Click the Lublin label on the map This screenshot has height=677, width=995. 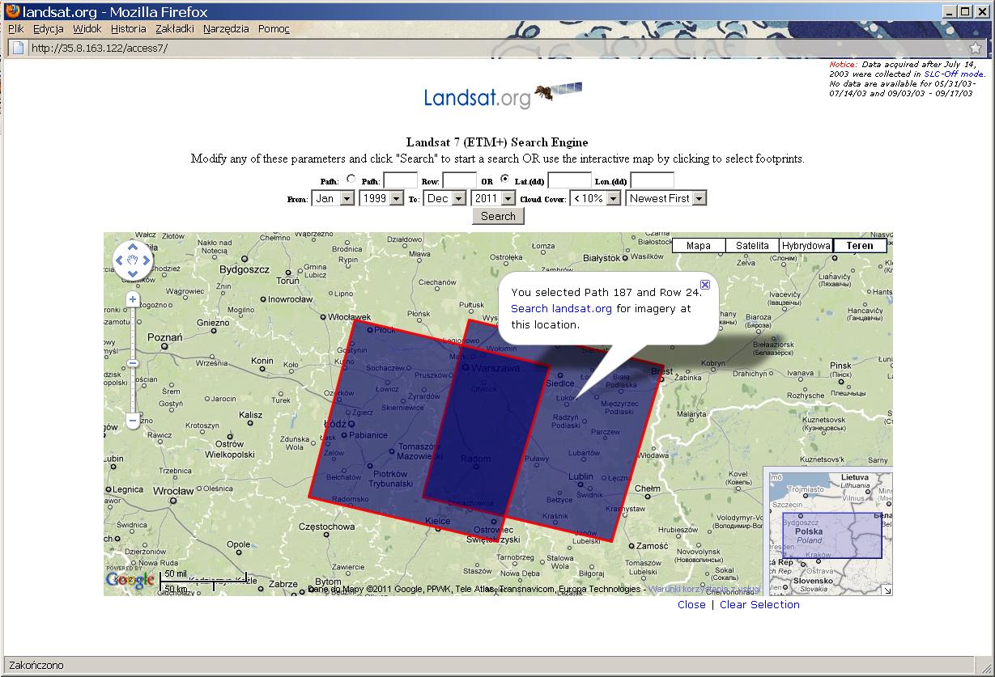click(580, 476)
